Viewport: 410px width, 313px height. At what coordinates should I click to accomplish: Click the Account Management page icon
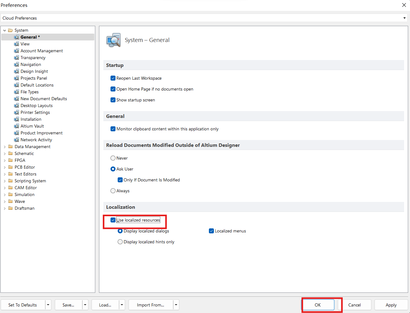pos(16,51)
